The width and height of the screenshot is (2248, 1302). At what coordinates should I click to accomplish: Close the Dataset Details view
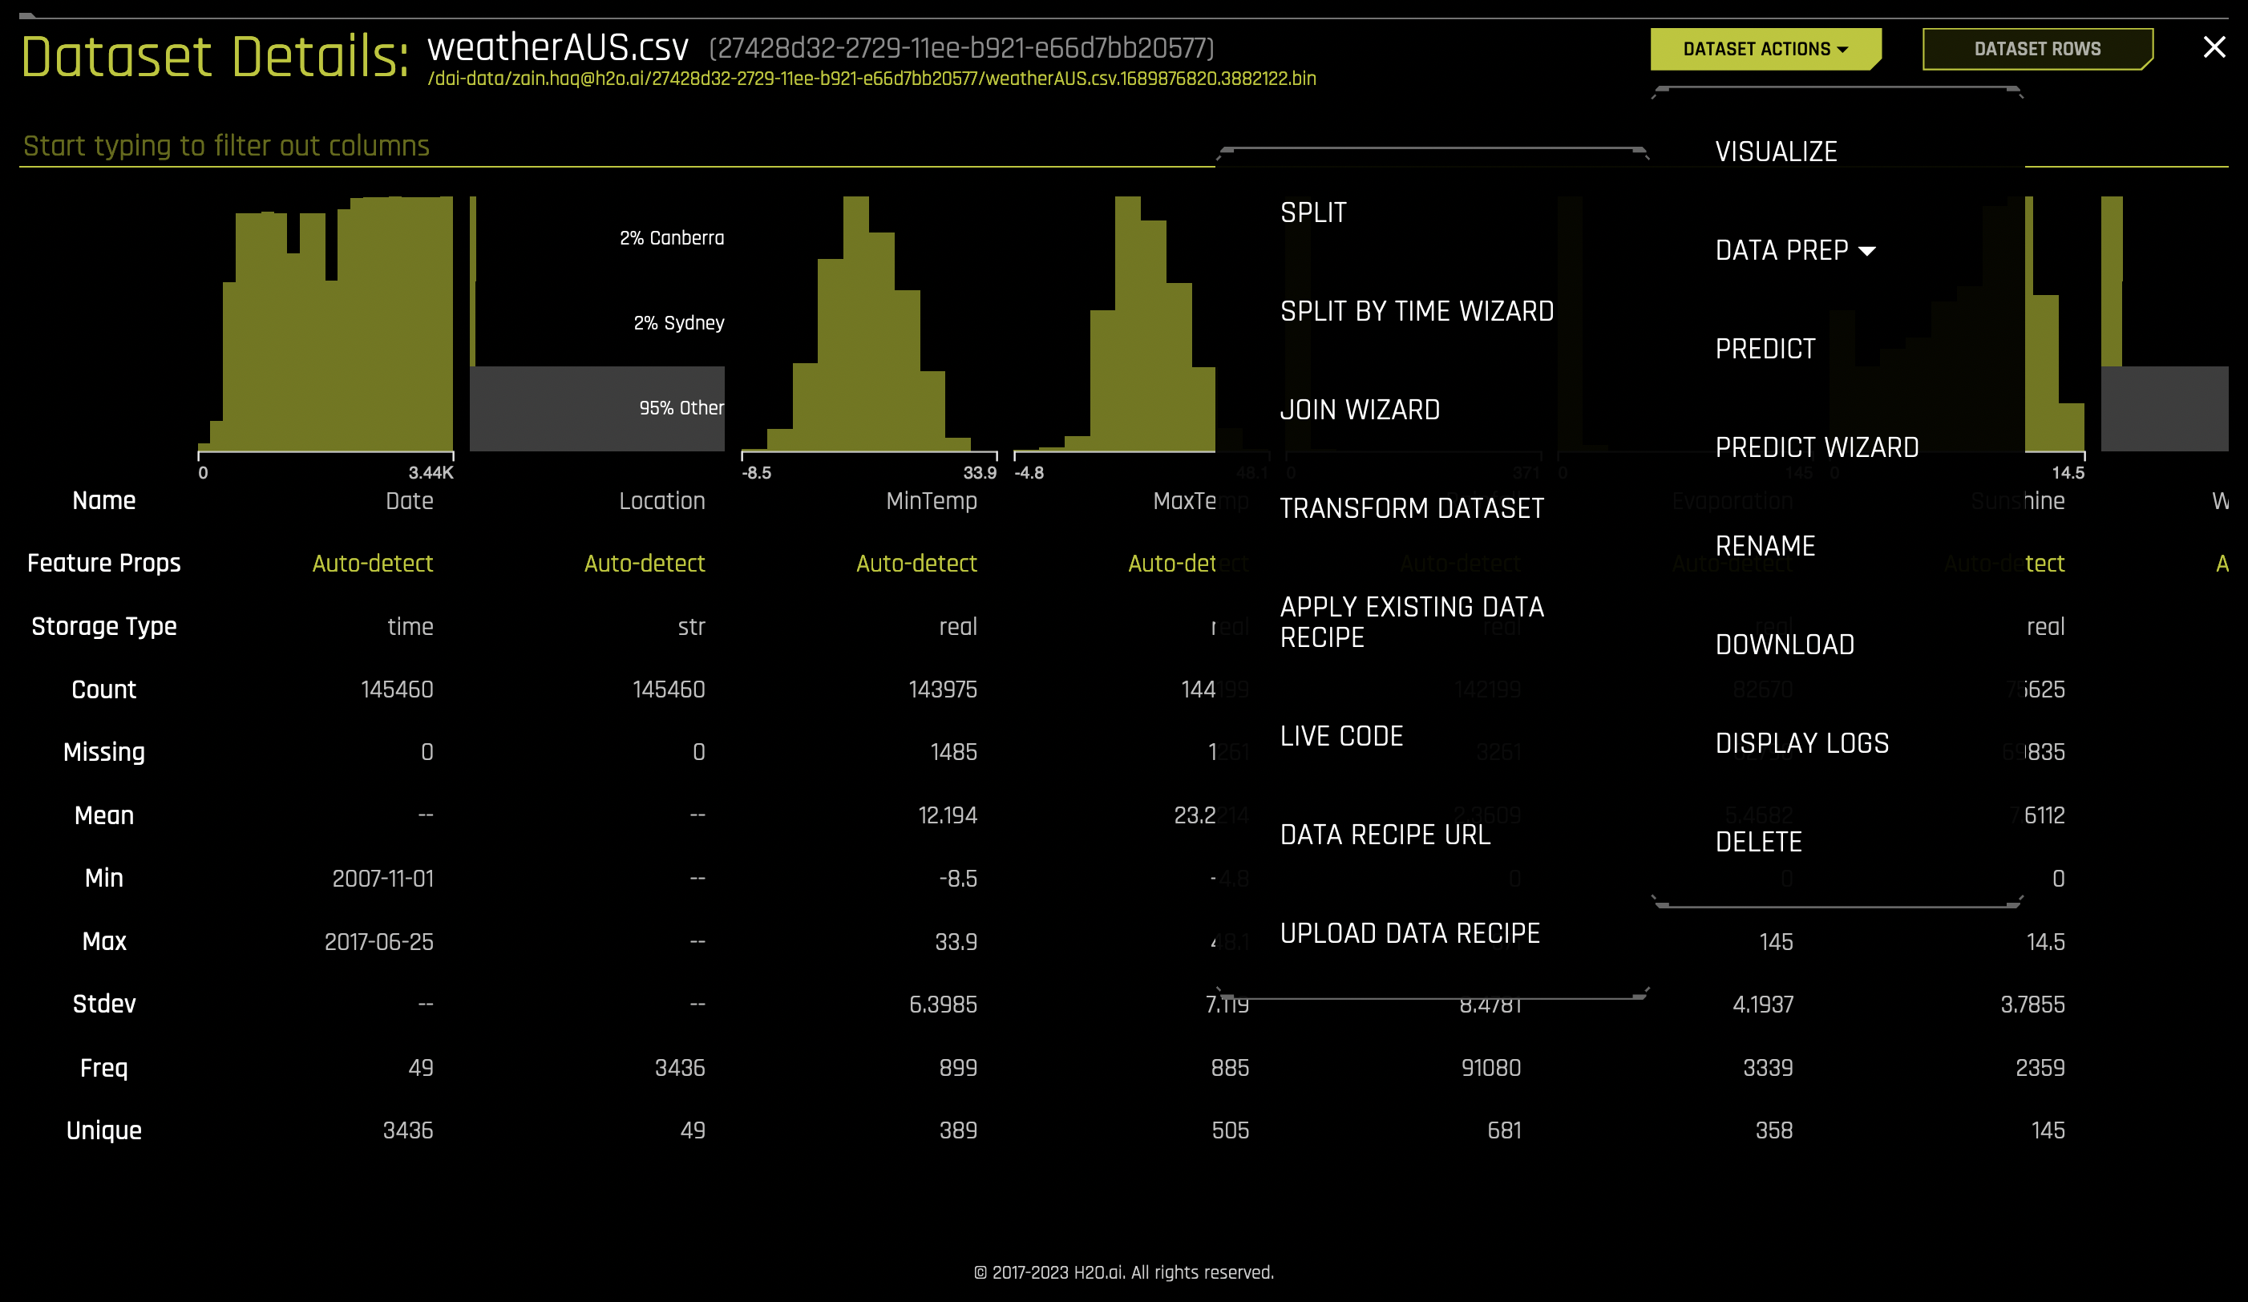pyautogui.click(x=2216, y=47)
